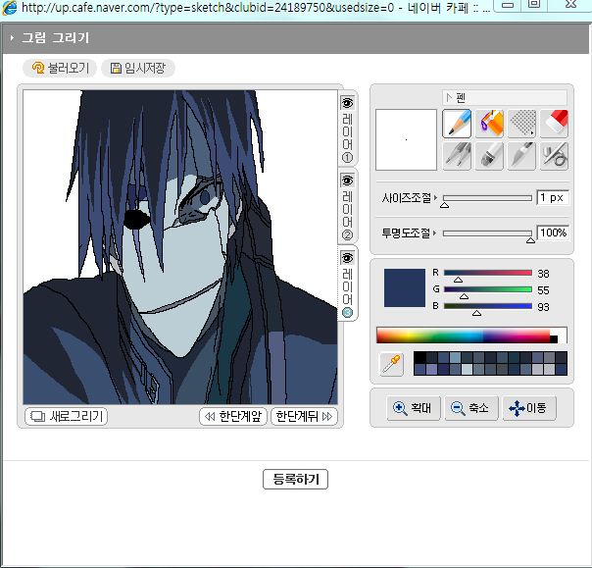Screen dimensions: 592x568
Task: Toggle visibility eye of 레이어 ③ layer
Action: click(347, 258)
